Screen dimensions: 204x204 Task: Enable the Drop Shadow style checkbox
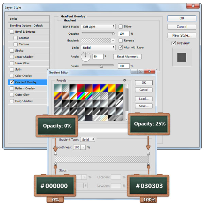(x=12, y=101)
